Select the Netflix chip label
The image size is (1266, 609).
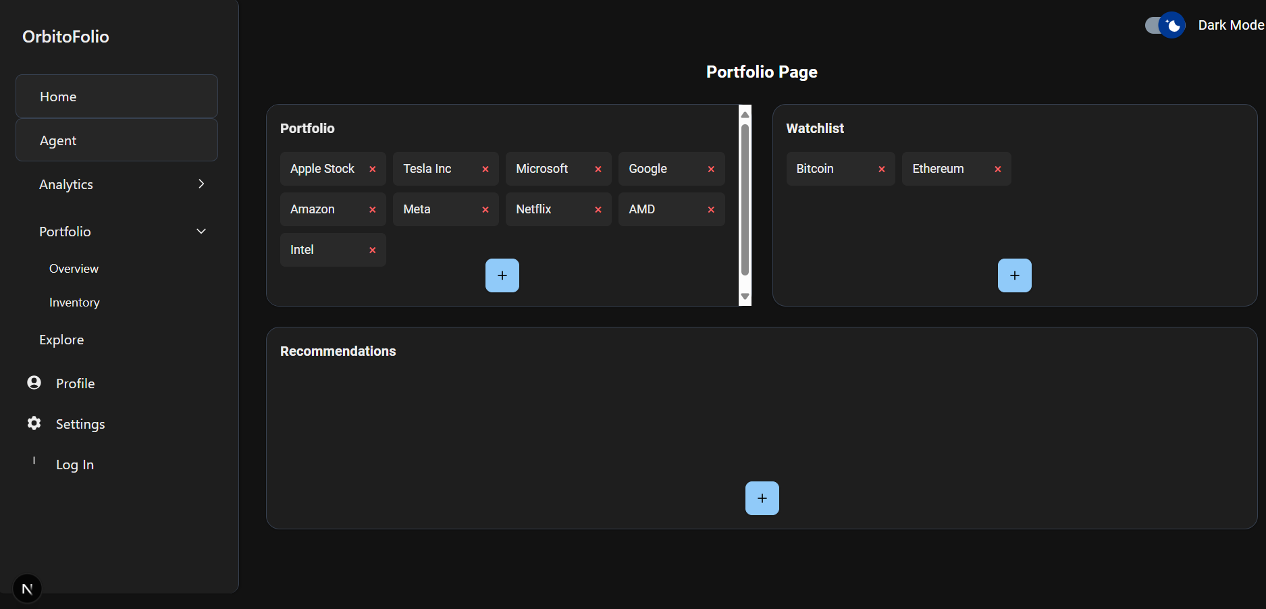click(533, 209)
